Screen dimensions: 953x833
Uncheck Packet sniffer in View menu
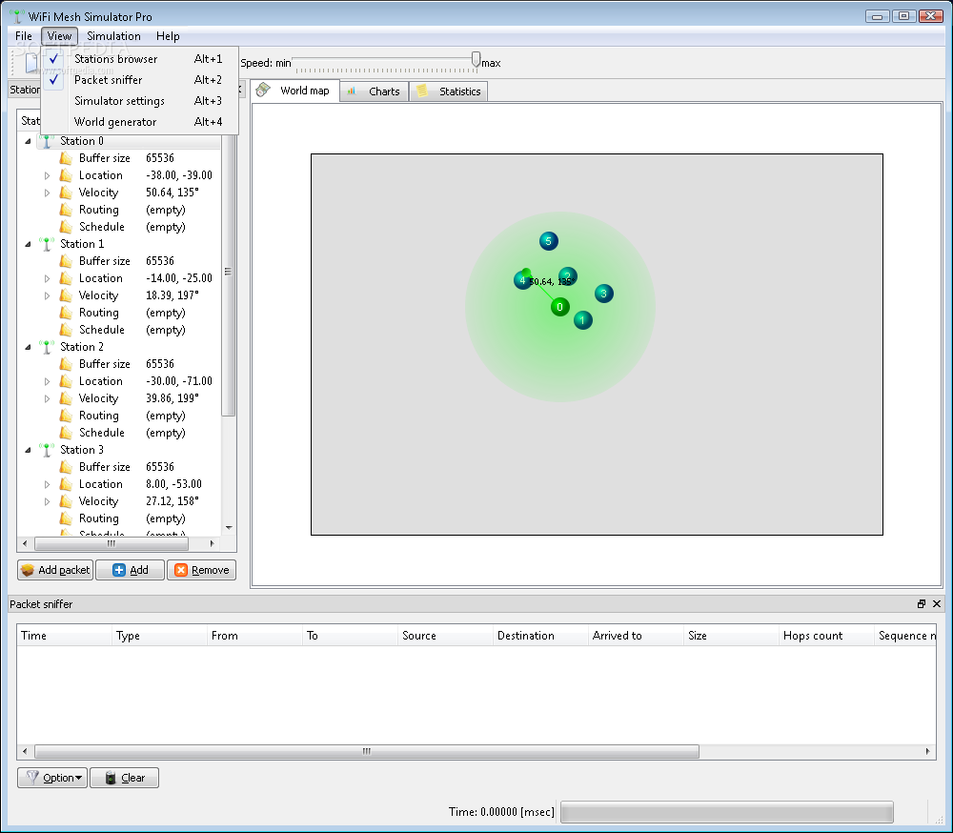point(140,80)
